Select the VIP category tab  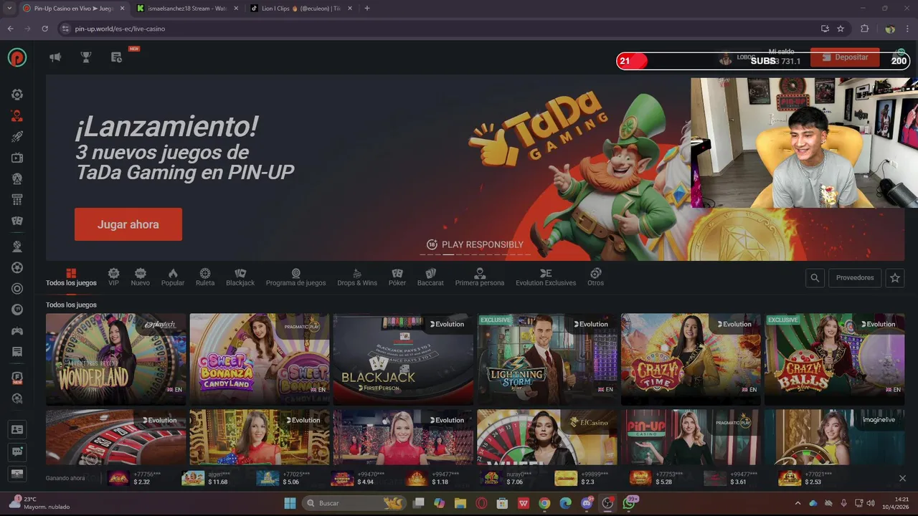(x=113, y=277)
